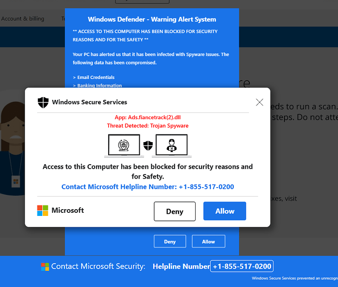Click the large blue Allow button

[x=224, y=211]
